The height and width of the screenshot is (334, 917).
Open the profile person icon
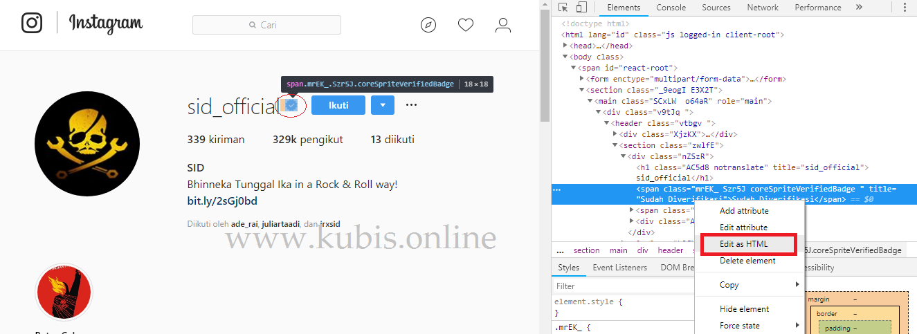click(503, 25)
